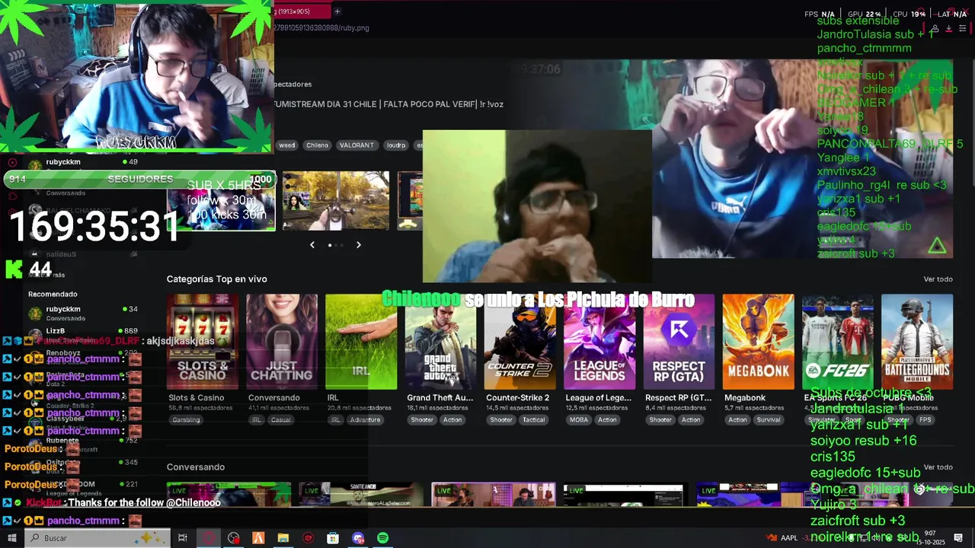Open the Slots & Casino category card
This screenshot has height=548, width=975.
pyautogui.click(x=203, y=342)
